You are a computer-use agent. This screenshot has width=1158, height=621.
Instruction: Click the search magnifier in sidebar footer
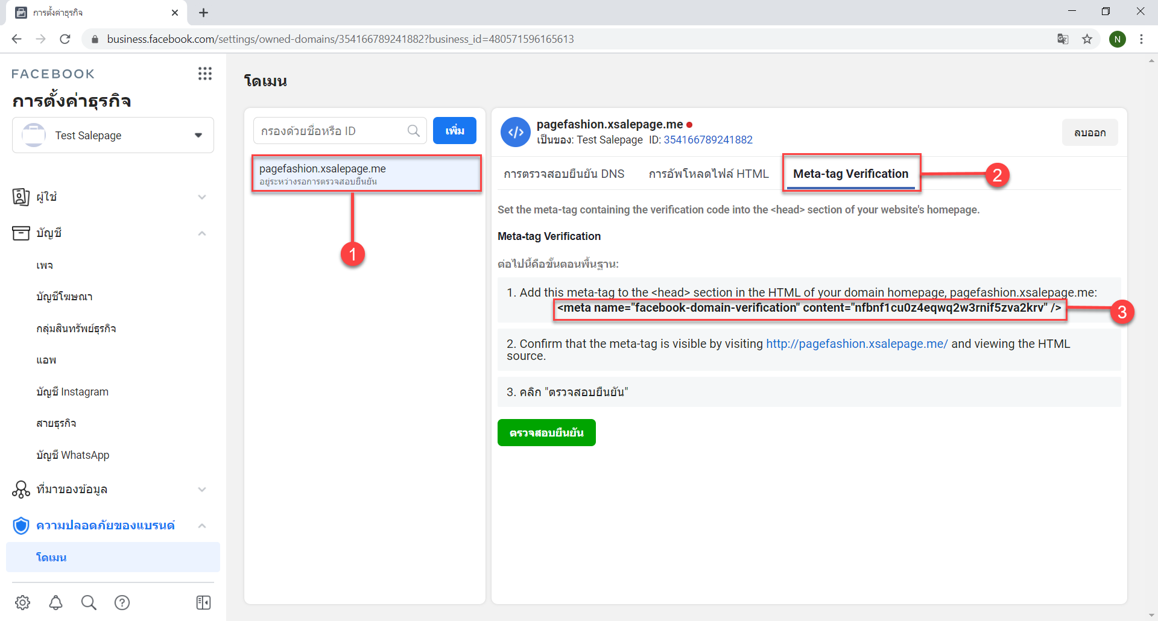(x=89, y=602)
